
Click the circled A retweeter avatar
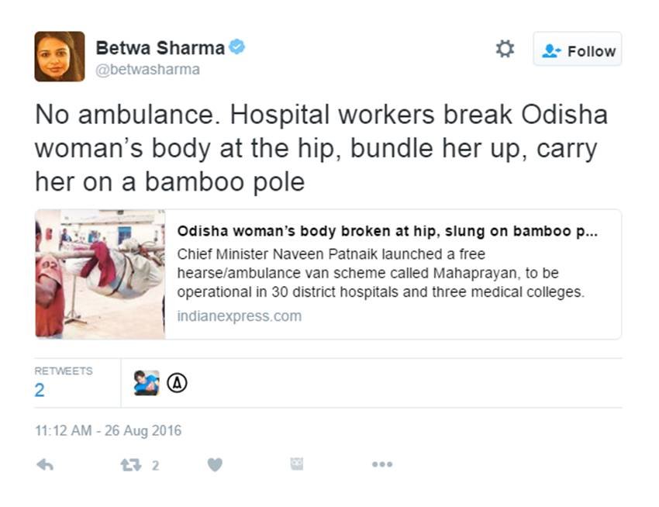tap(178, 383)
